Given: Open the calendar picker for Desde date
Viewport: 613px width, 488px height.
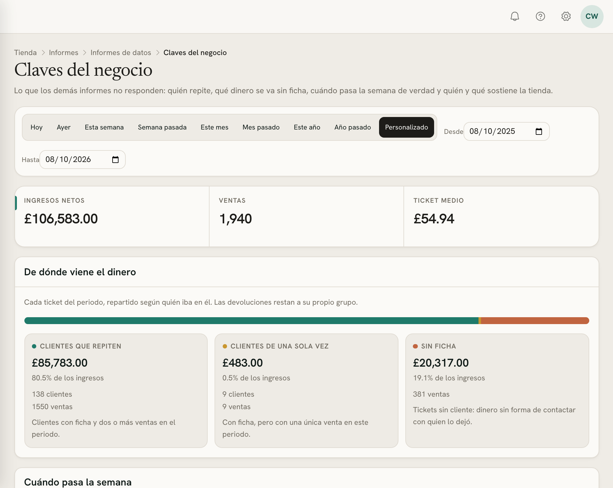Looking at the screenshot, I should click(x=539, y=131).
